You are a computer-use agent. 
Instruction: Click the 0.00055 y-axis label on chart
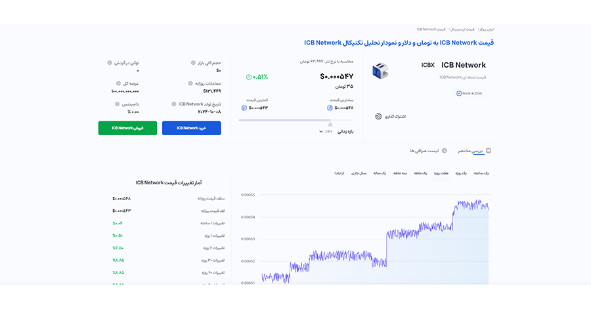pyautogui.click(x=248, y=195)
